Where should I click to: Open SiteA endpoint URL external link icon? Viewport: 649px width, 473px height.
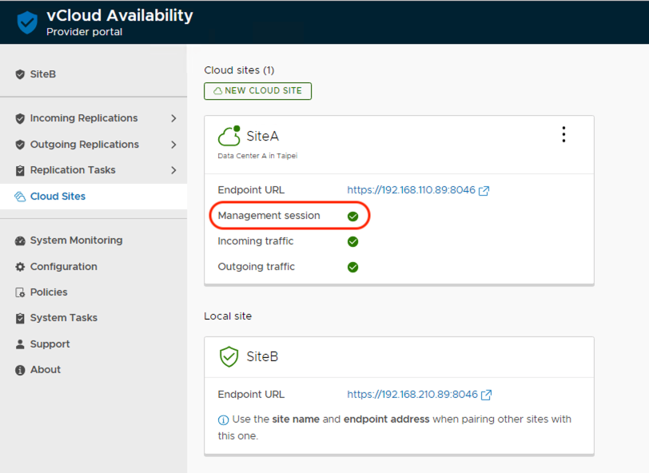(x=484, y=190)
